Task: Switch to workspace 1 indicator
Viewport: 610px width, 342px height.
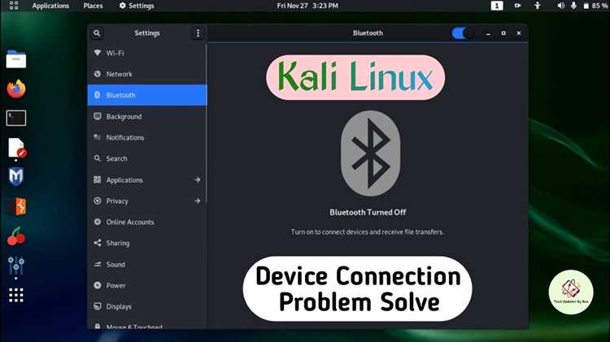Action: point(497,6)
